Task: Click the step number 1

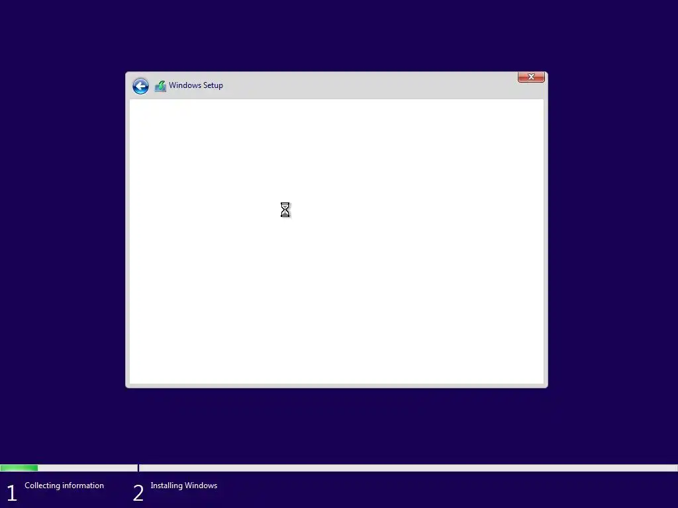Action: coord(12,493)
